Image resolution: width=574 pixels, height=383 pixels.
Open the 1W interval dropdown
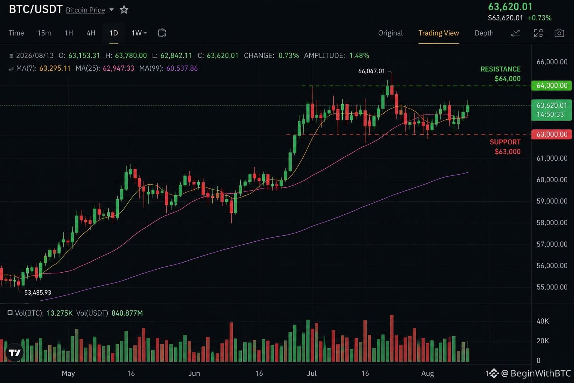pyautogui.click(x=139, y=33)
